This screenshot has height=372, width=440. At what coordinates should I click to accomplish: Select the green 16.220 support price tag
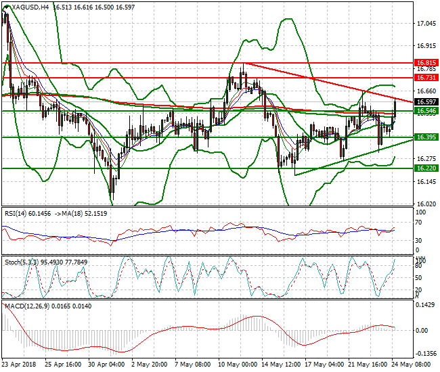coord(425,168)
